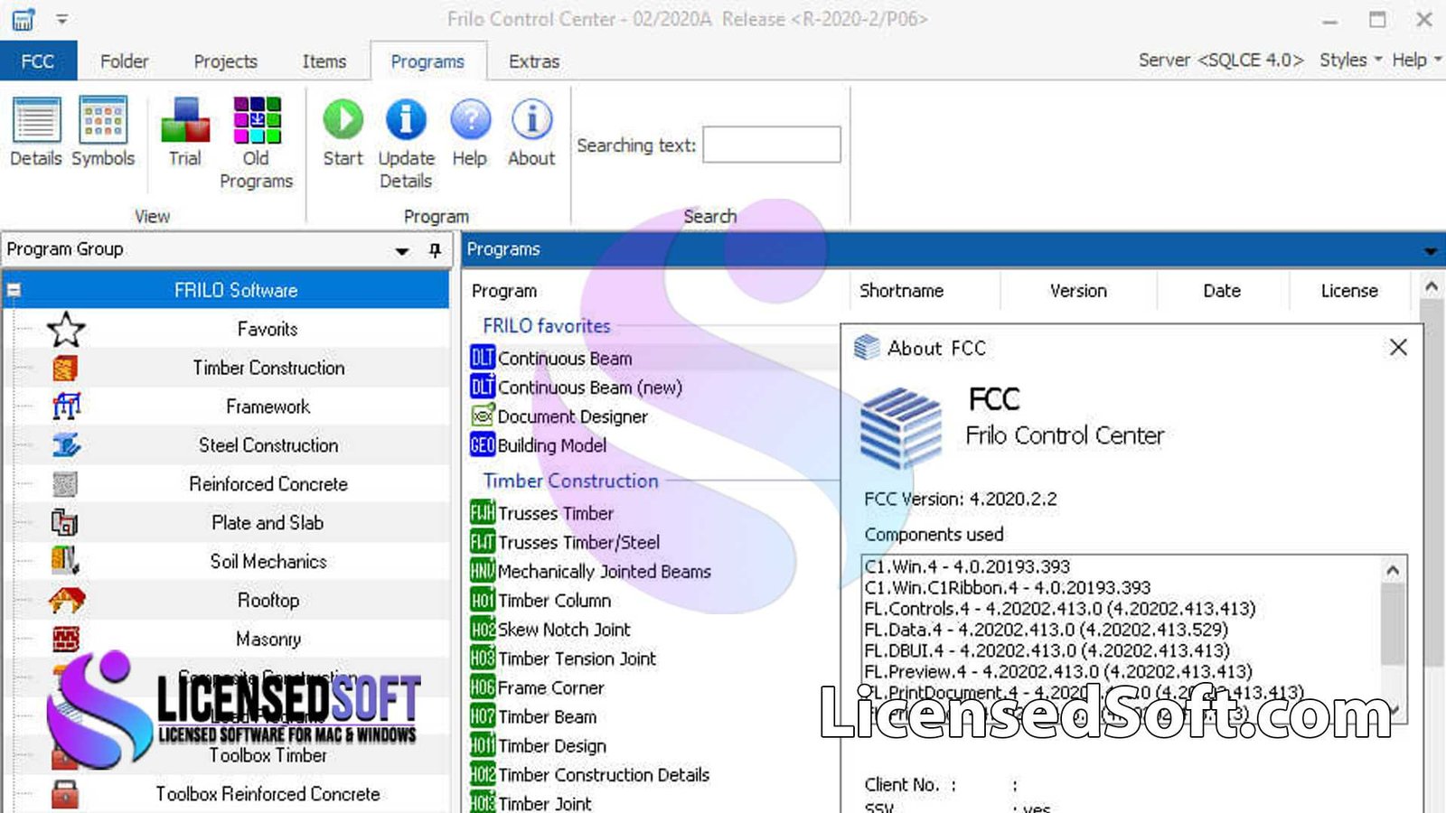
Task: Select Skew Notch Joint program
Action: pos(550,629)
